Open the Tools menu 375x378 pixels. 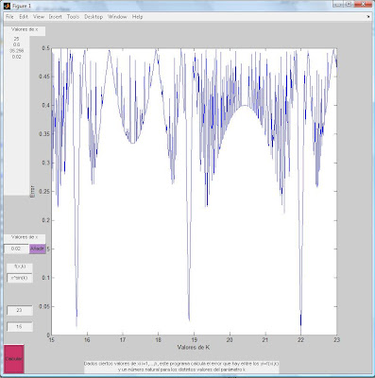click(x=73, y=17)
